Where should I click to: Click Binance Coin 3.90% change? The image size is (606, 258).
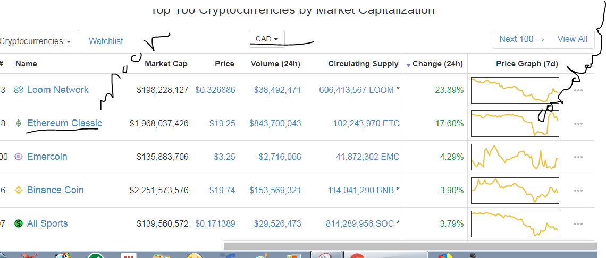pos(452,190)
